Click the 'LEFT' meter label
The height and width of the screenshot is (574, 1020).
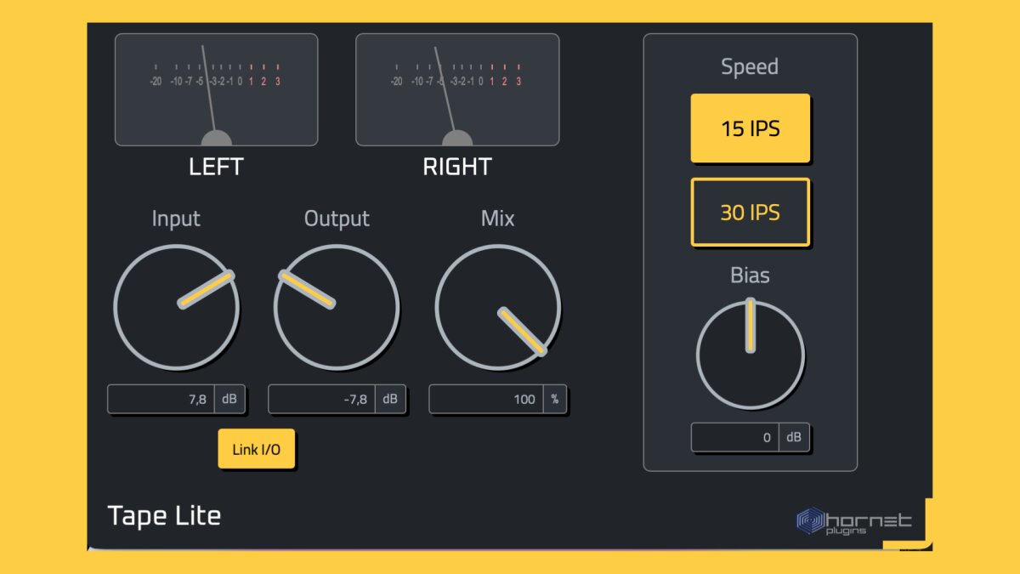point(216,167)
